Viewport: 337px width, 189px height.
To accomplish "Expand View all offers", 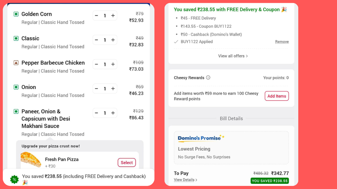I will (x=233, y=56).
